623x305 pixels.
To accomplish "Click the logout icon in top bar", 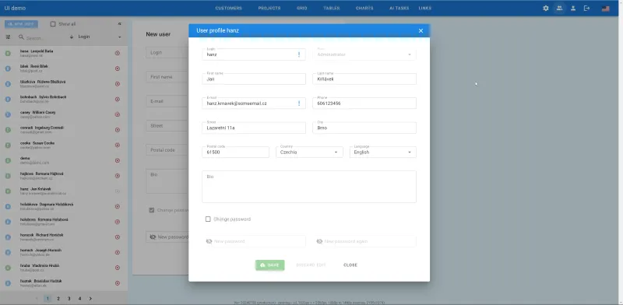I will click(586, 9).
